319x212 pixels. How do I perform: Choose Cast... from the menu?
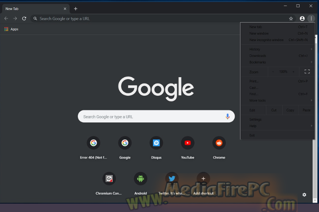pos(277,87)
